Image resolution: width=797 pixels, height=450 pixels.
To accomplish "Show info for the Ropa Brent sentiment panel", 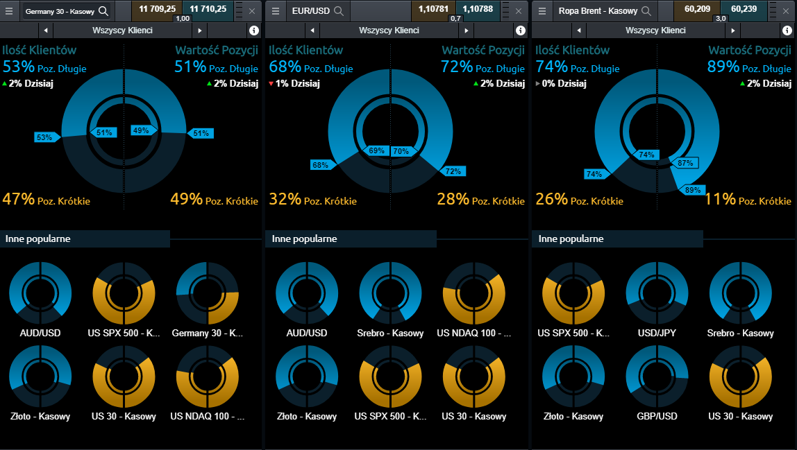I will 787,31.
